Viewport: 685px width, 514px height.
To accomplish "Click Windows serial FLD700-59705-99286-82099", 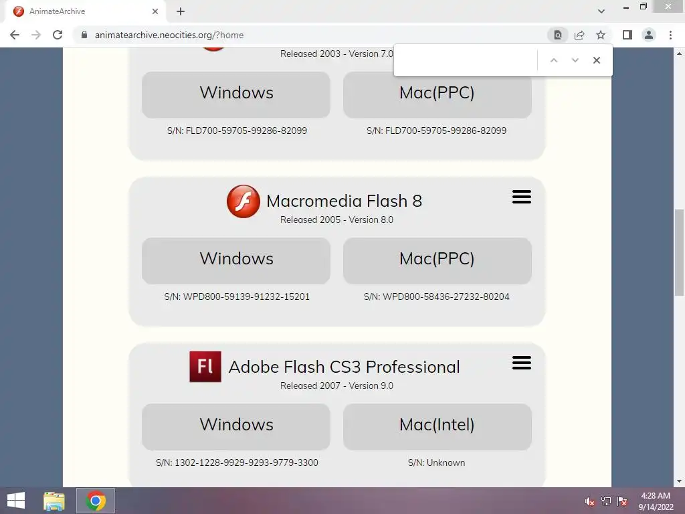I will pyautogui.click(x=246, y=131).
